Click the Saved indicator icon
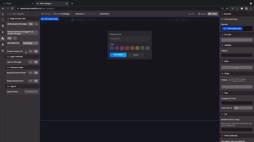This screenshot has width=254, height=142. point(199,14)
